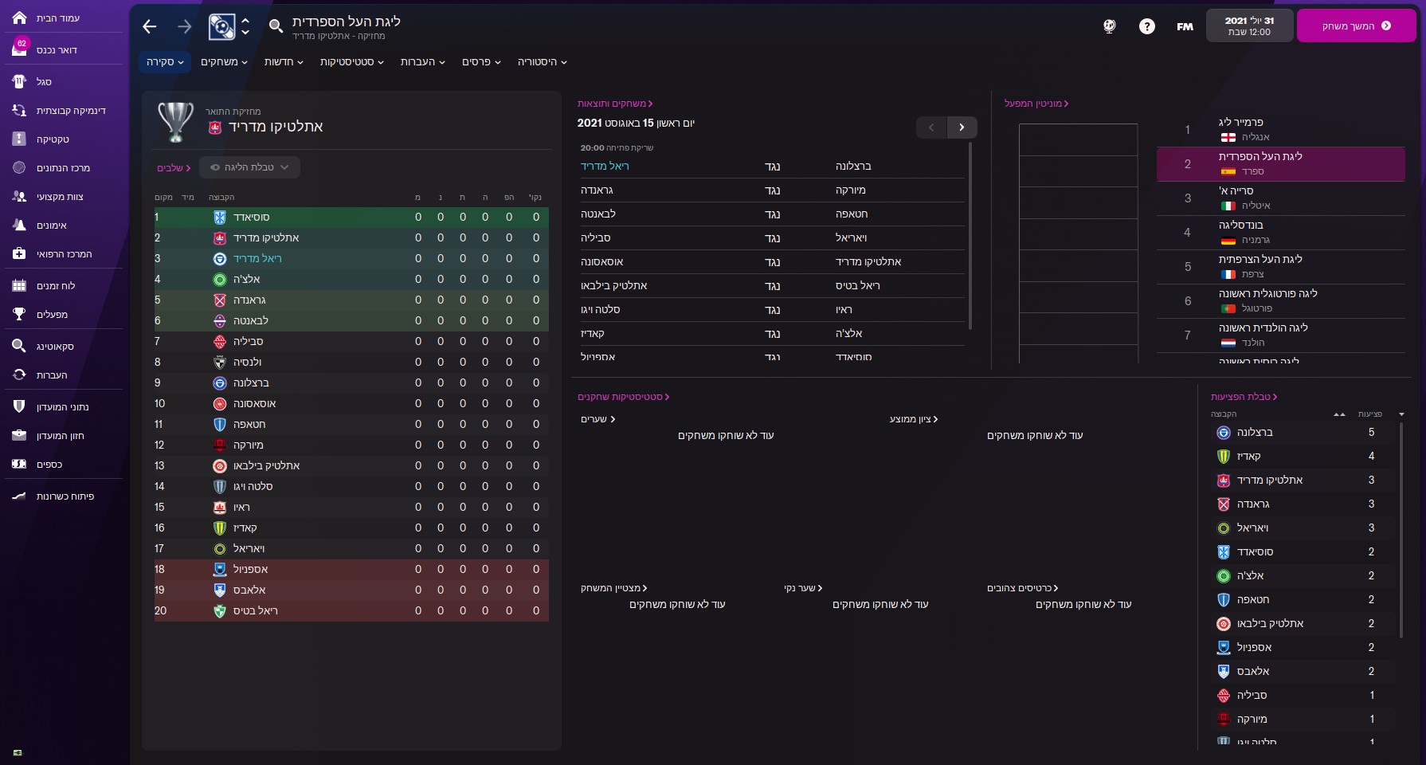Select ברצלונה row in the league table

tap(351, 382)
